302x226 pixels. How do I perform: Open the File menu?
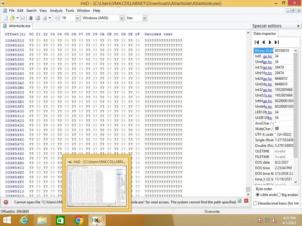pyautogui.click(x=12, y=11)
